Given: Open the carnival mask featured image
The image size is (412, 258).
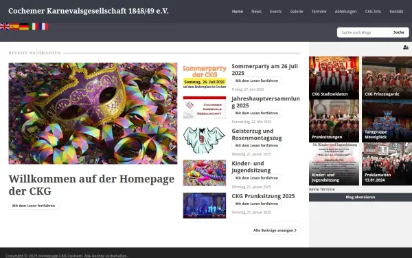Looking at the screenshot, I should pyautogui.click(x=93, y=114).
